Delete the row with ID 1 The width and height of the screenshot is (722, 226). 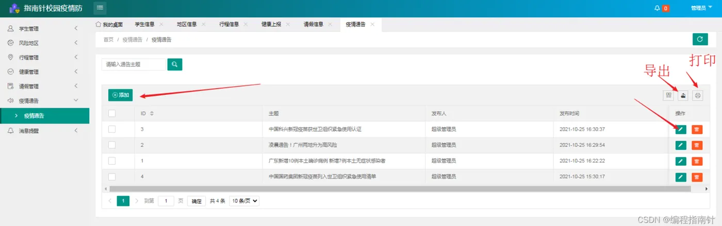tap(697, 161)
